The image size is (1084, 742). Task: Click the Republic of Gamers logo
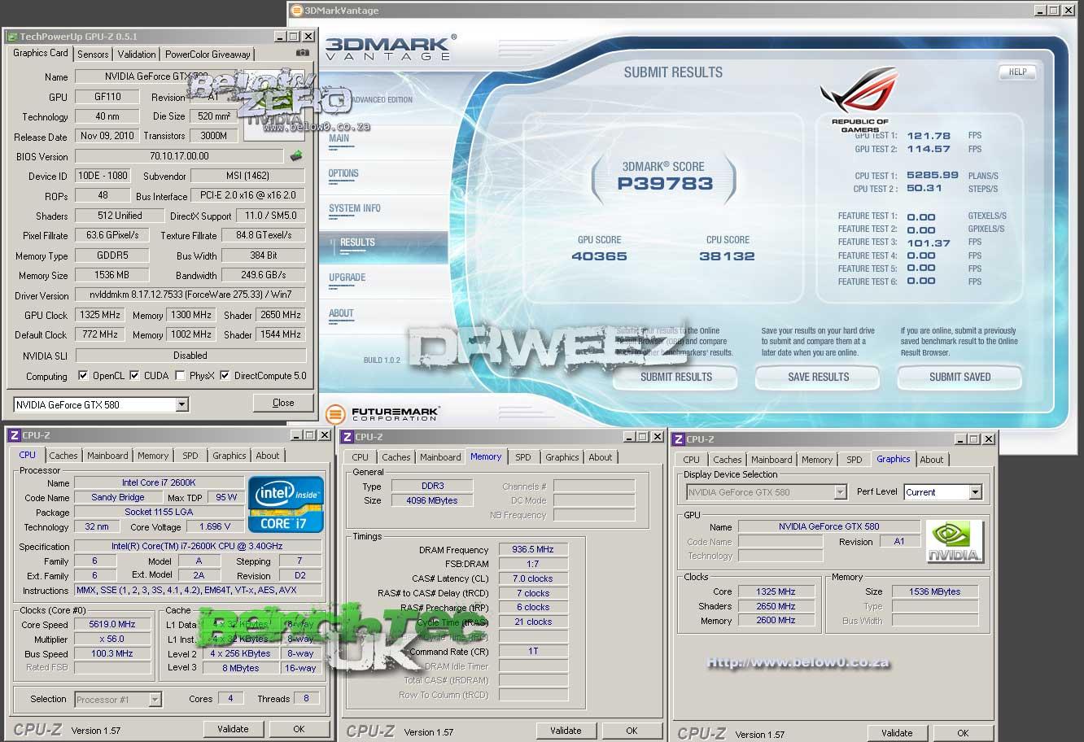860,99
